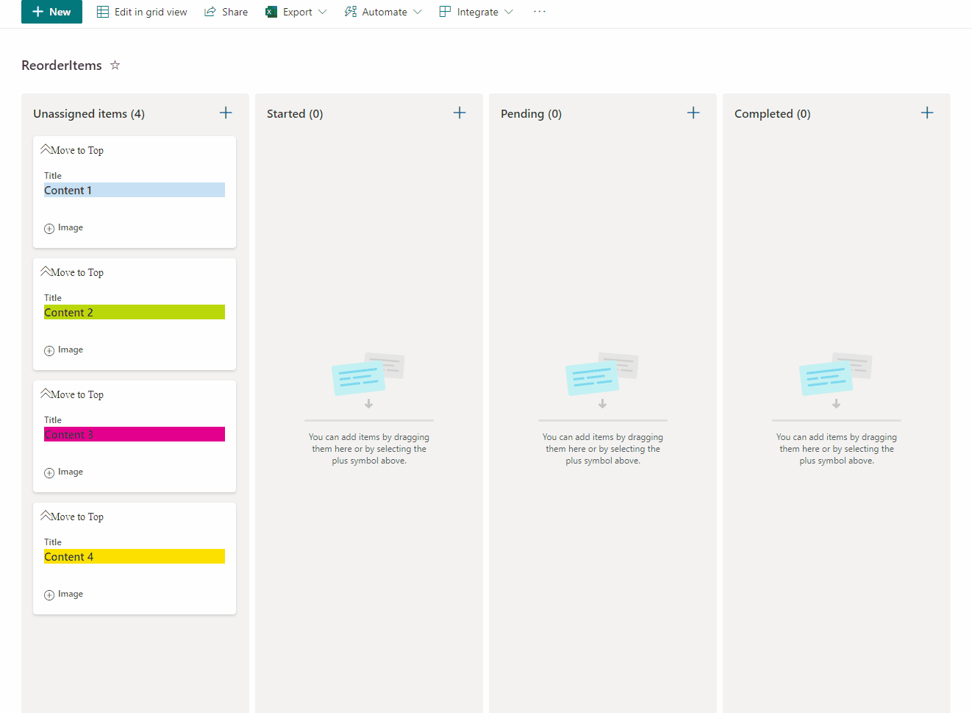Add Image to Content 1 card
972x713 pixels.
(x=63, y=228)
